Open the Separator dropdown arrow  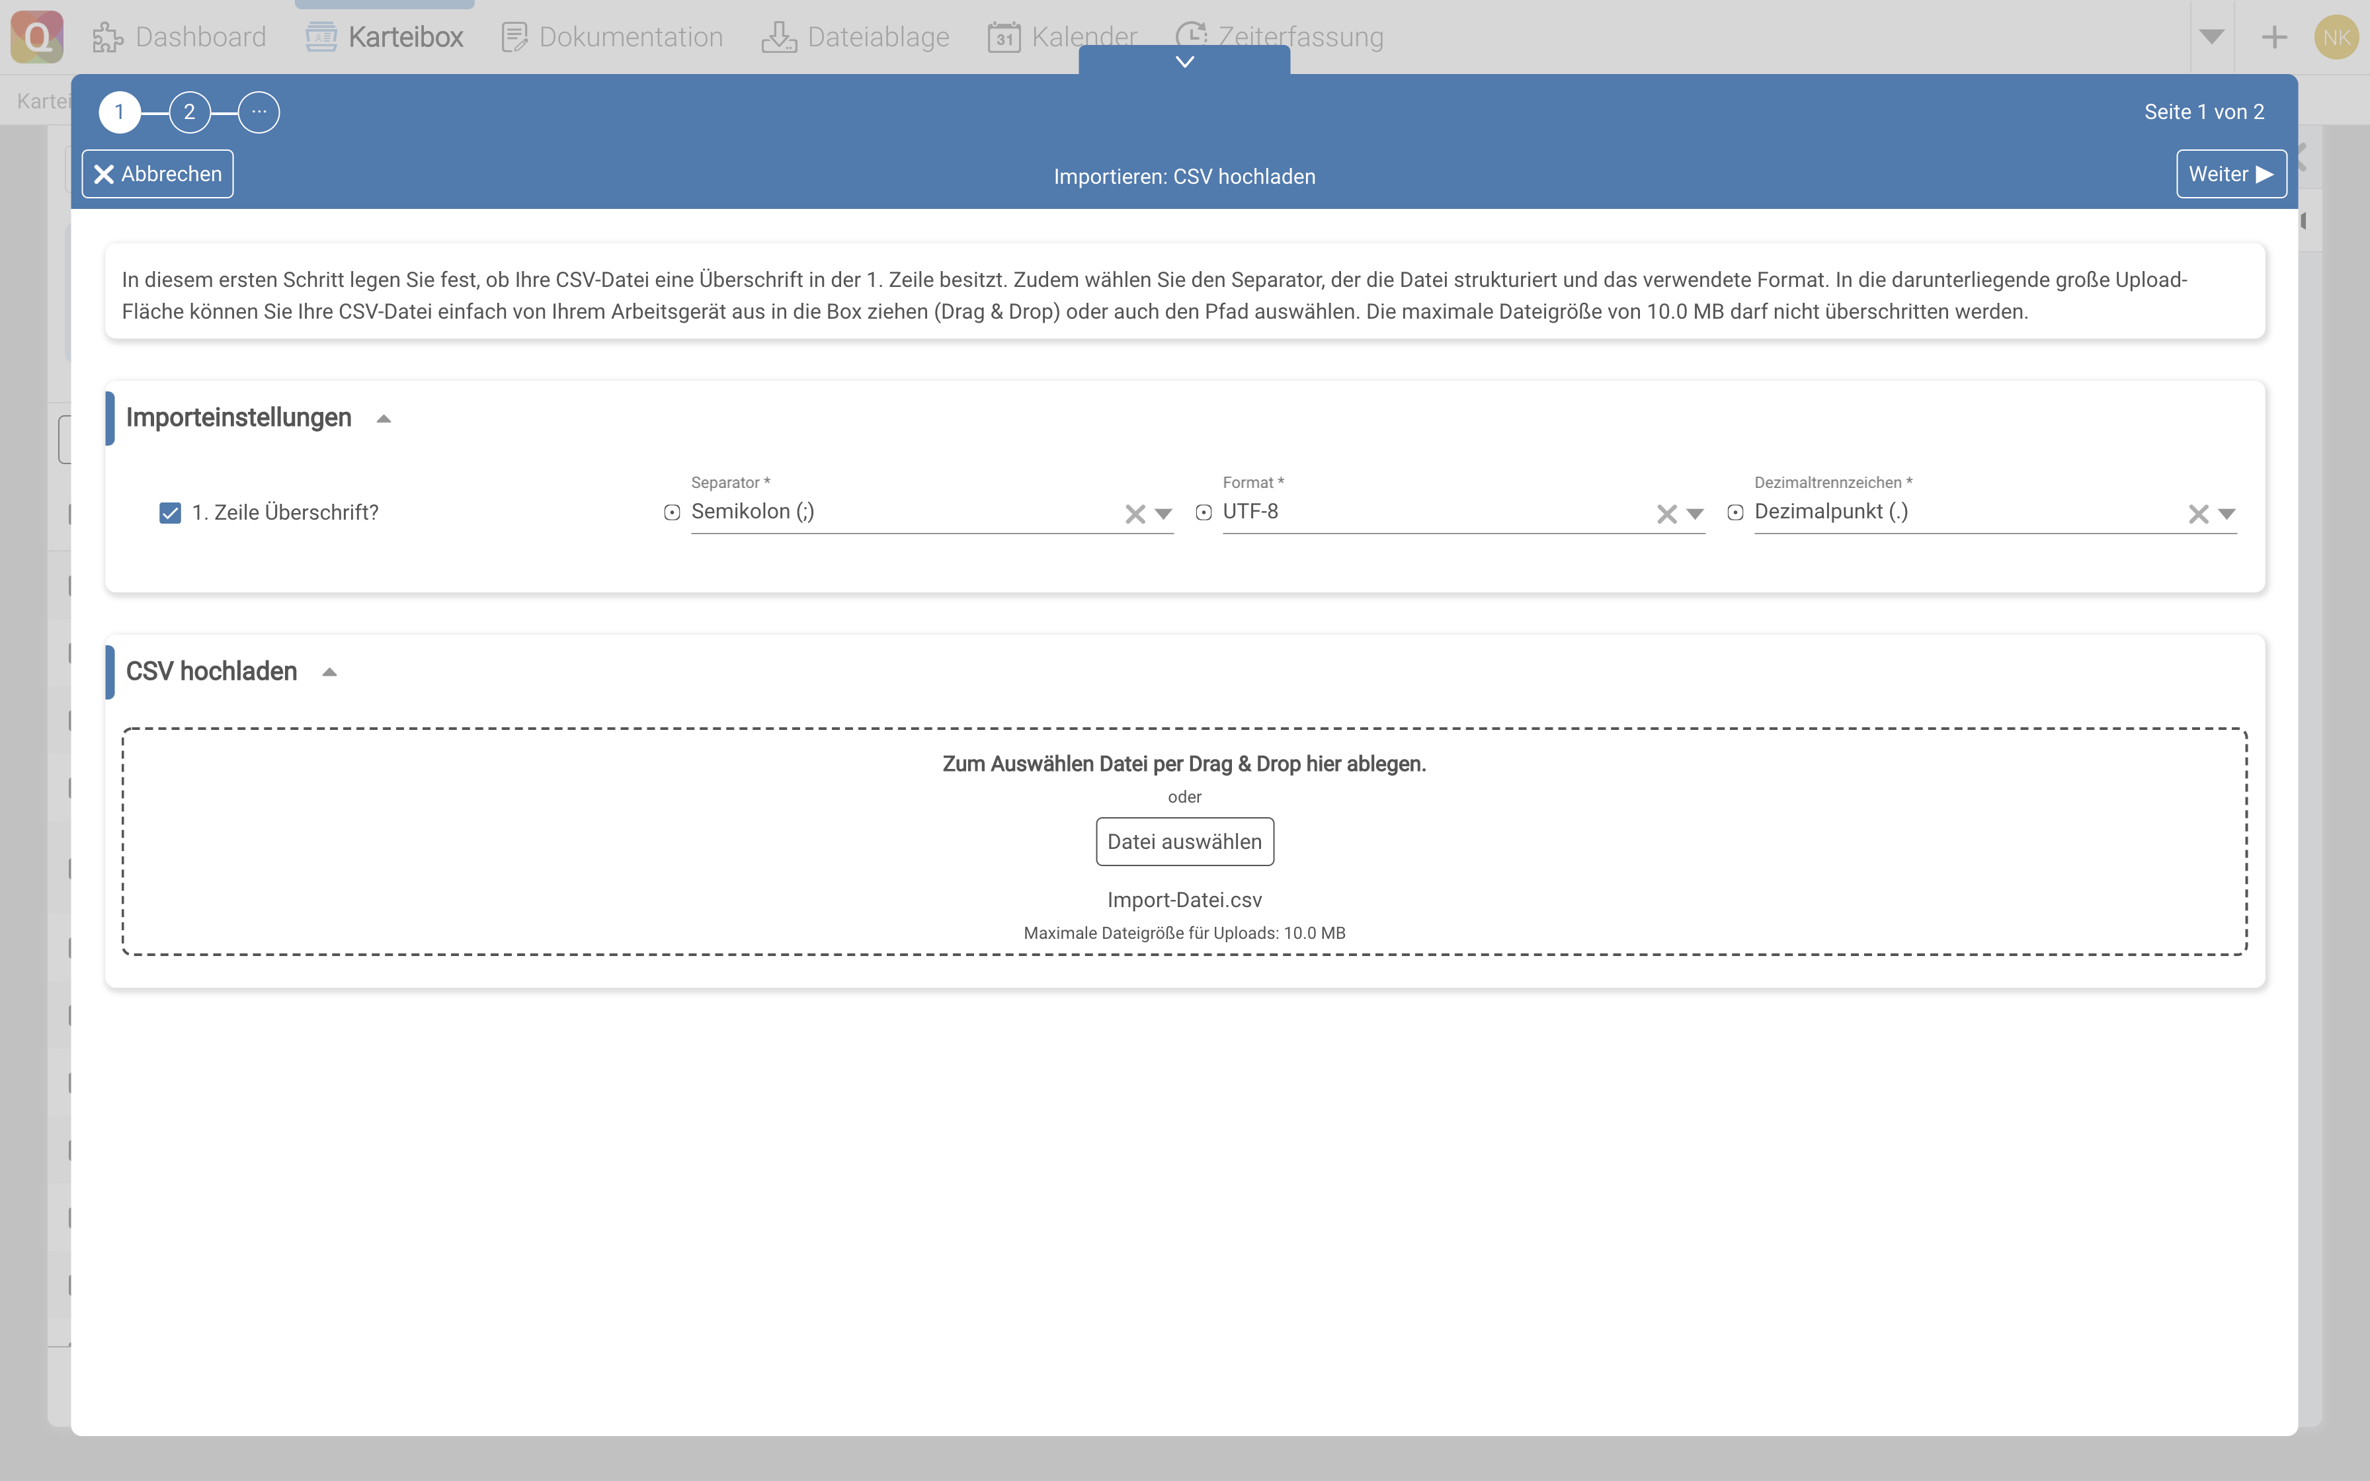(1163, 514)
